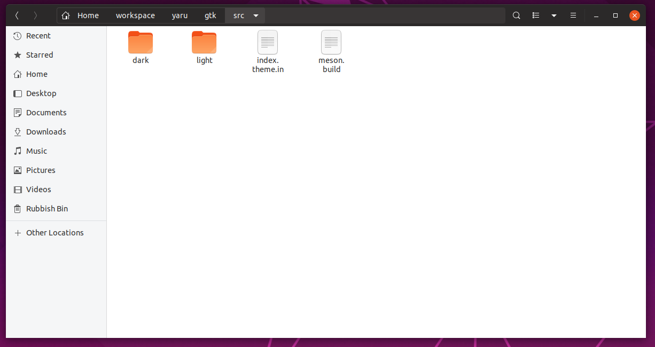Viewport: 655px width, 347px height.
Task: Switch to list view icon
Action: pos(536,15)
